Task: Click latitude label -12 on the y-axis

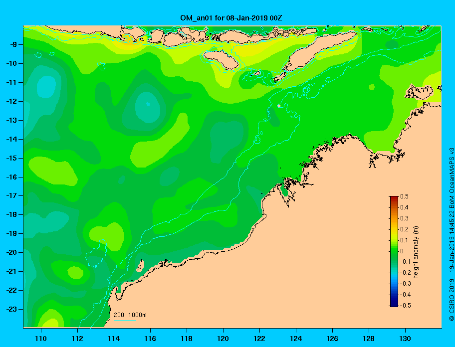Action: (11, 102)
